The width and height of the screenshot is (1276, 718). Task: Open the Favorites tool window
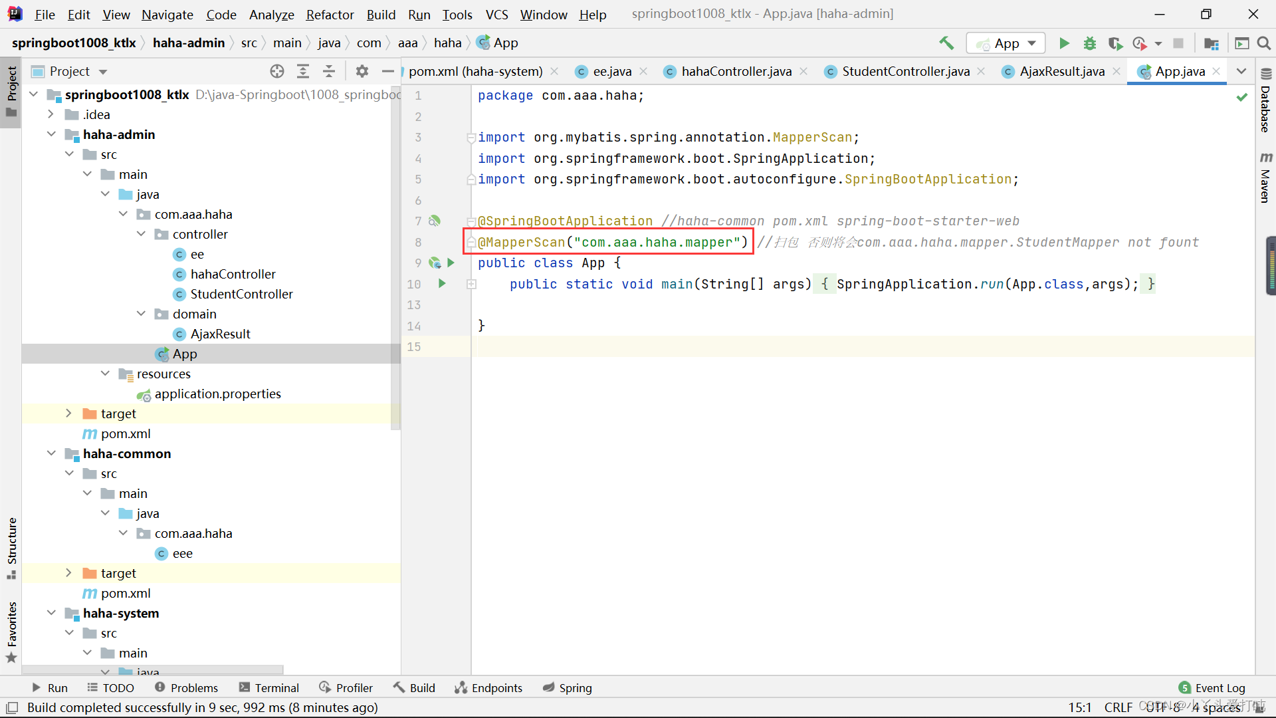click(11, 632)
